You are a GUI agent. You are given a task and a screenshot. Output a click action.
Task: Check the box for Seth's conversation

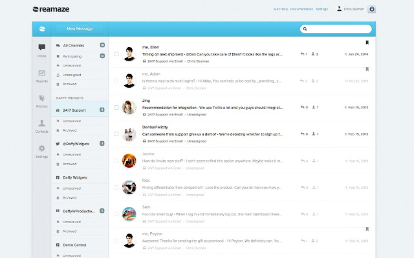116,213
